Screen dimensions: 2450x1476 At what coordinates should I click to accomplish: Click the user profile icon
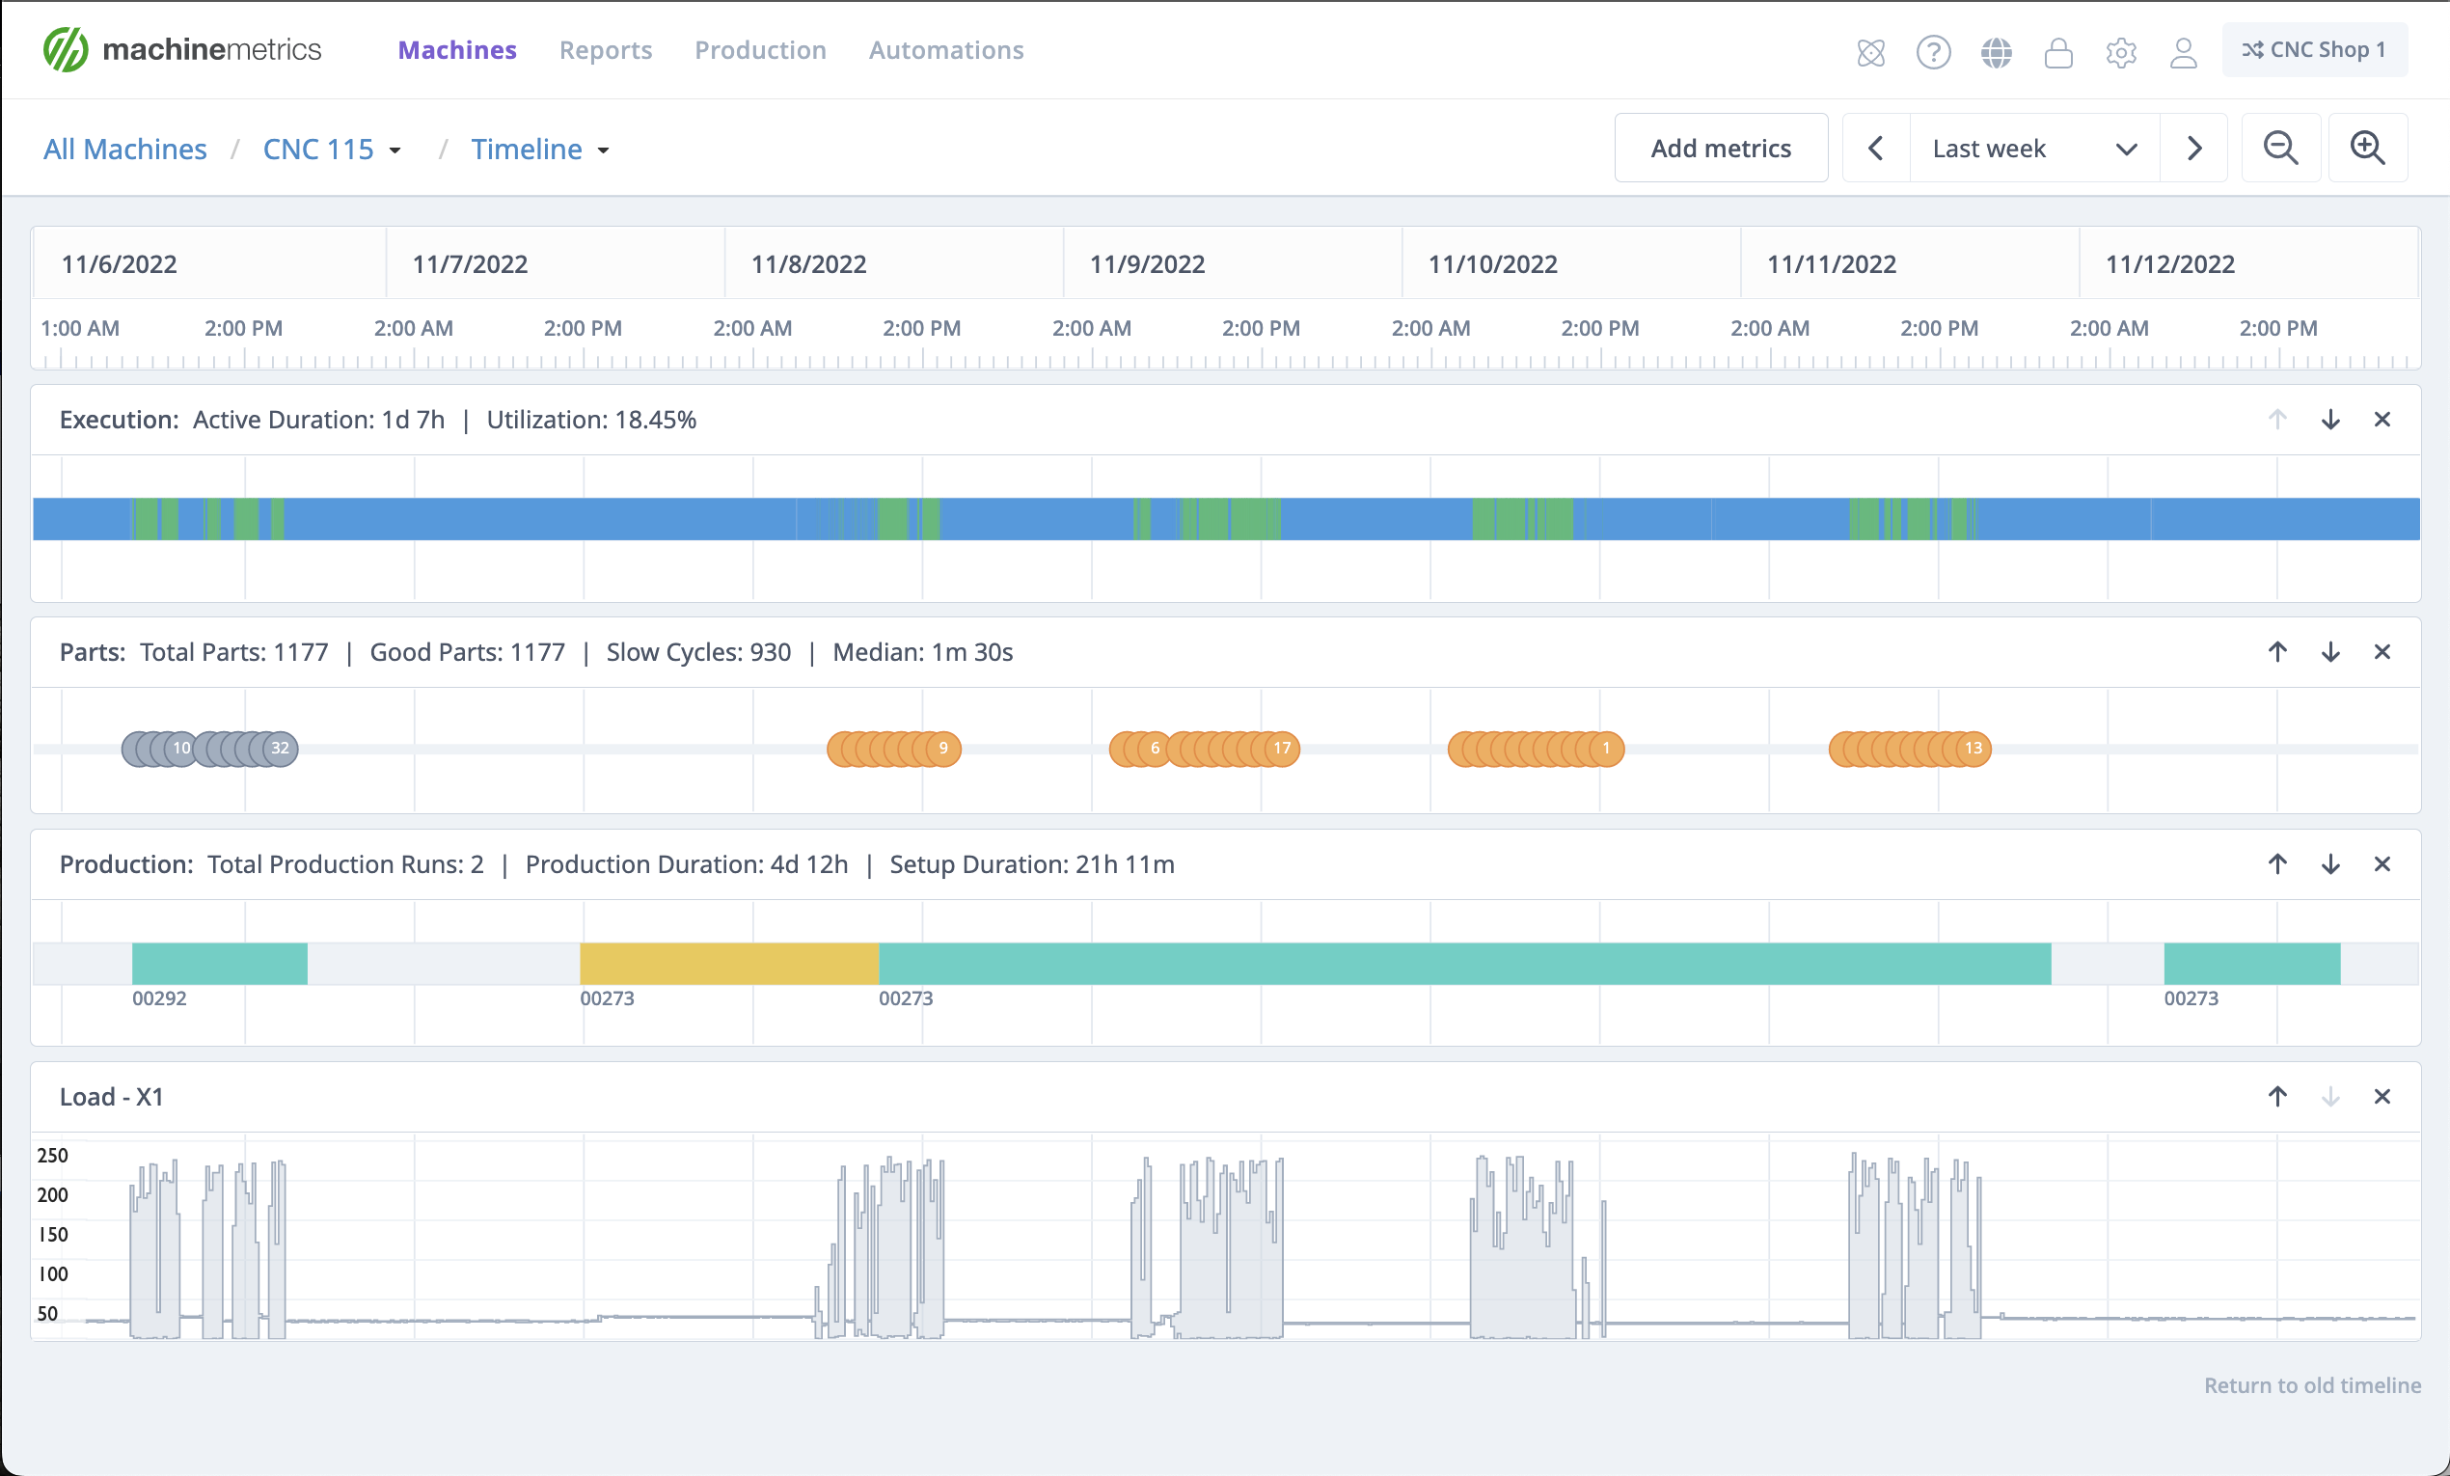pos(2184,52)
